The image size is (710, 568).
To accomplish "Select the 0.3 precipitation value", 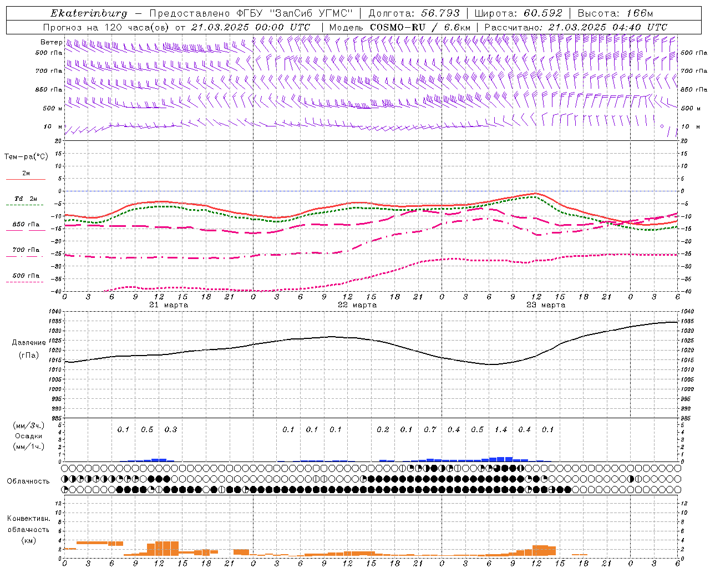I will 171,430.
